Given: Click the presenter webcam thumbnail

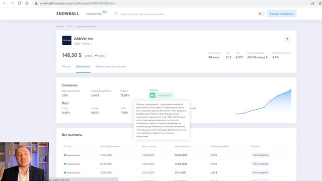Looking at the screenshot, I should [25, 161].
